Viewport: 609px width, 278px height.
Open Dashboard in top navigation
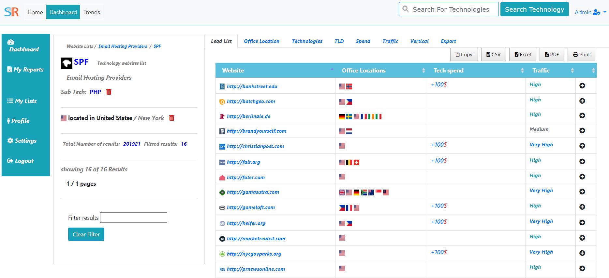point(63,12)
